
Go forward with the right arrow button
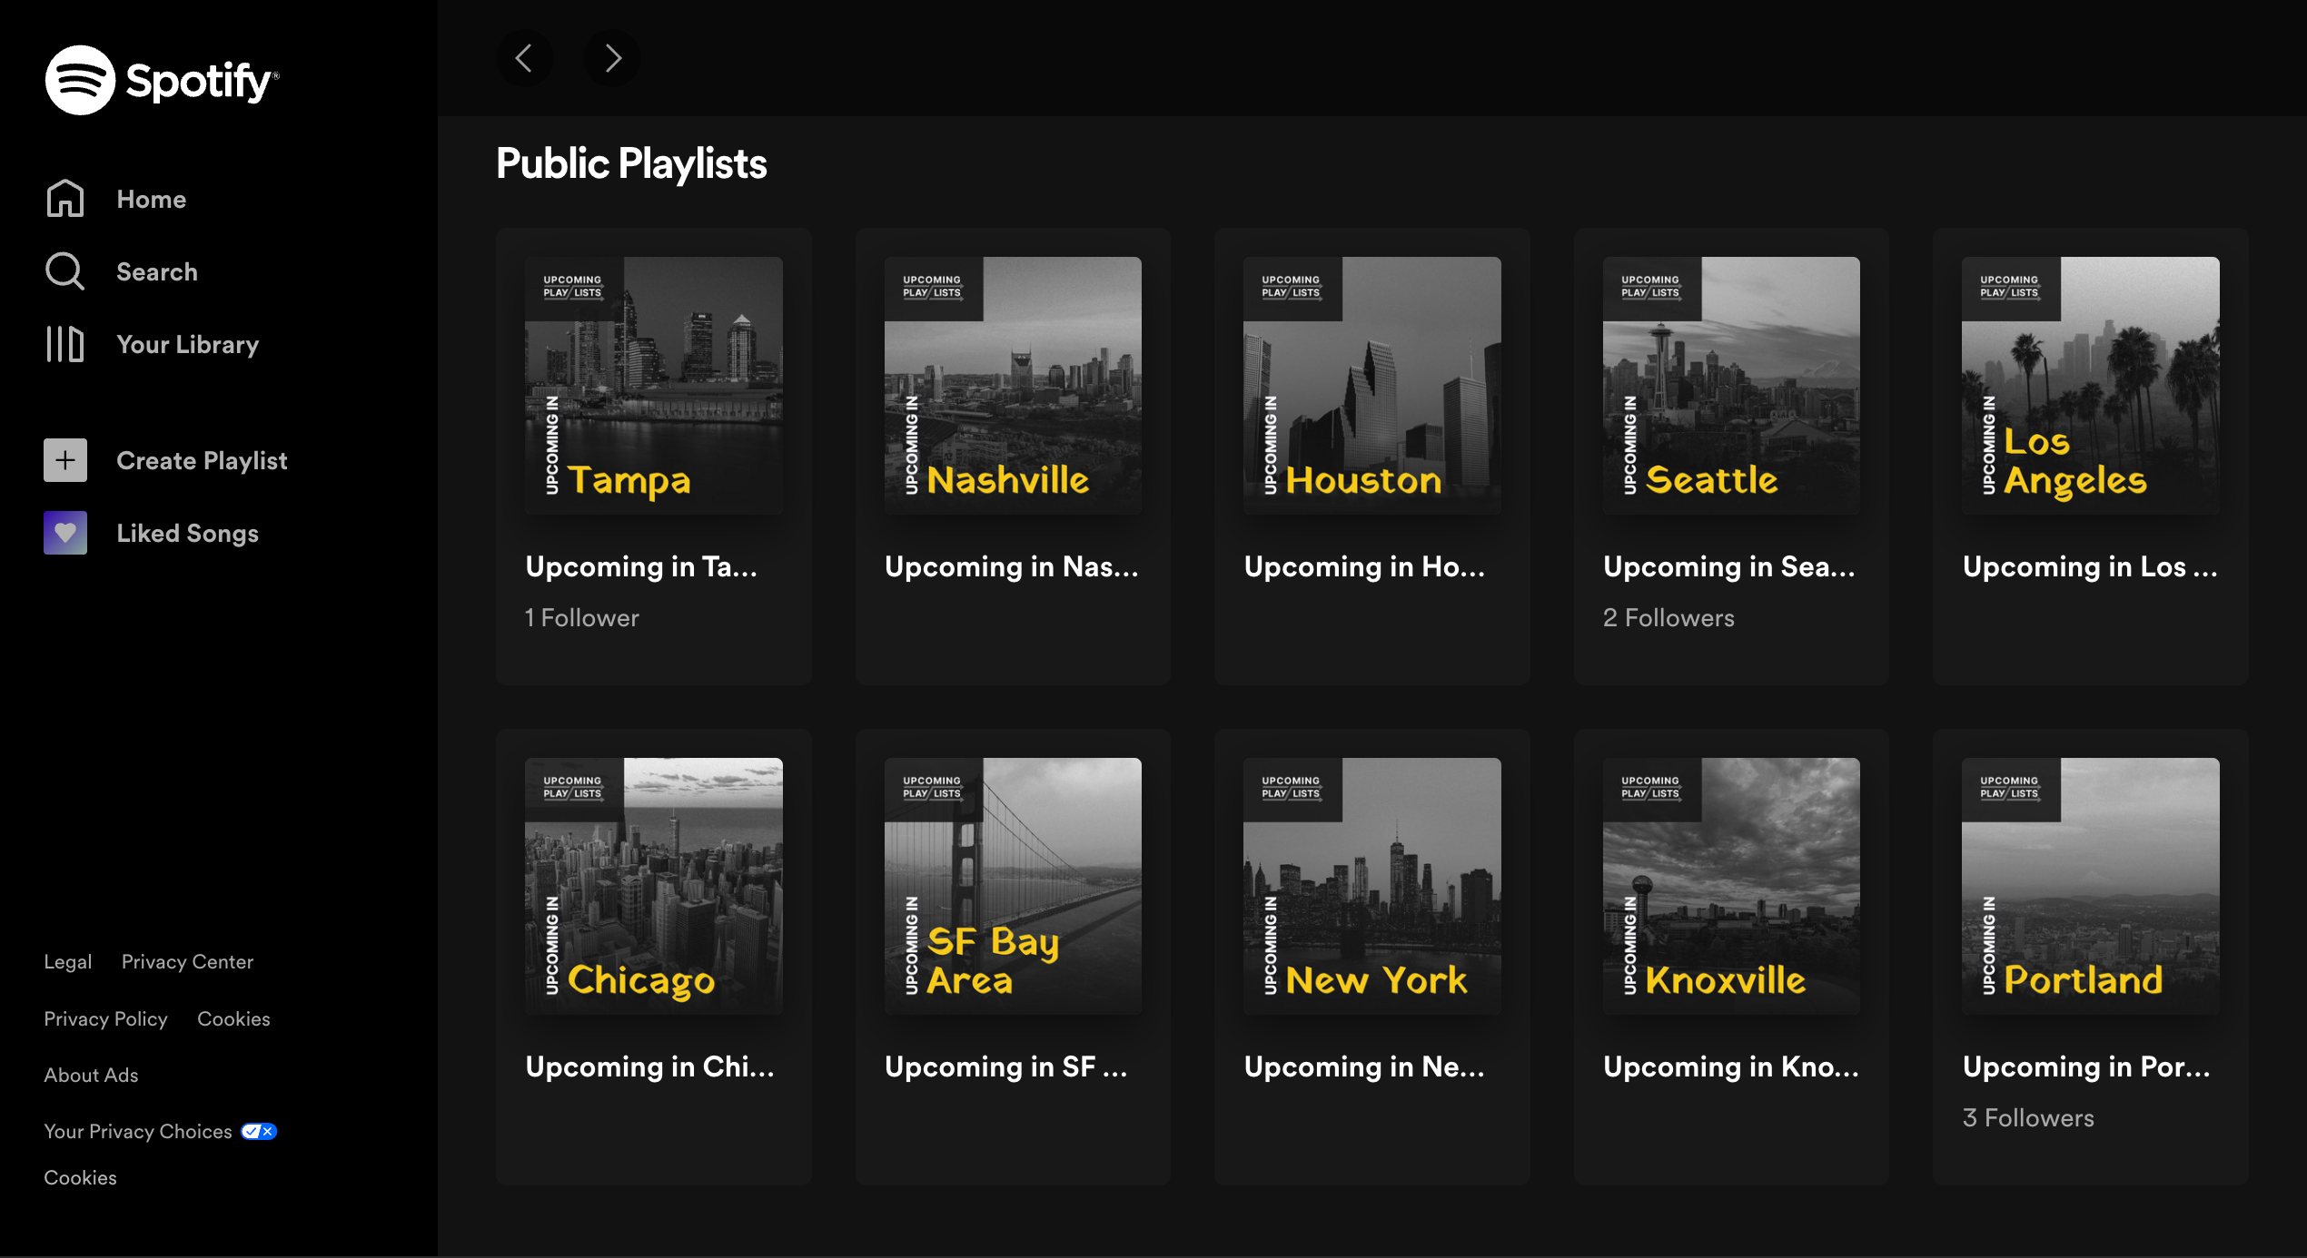point(612,58)
